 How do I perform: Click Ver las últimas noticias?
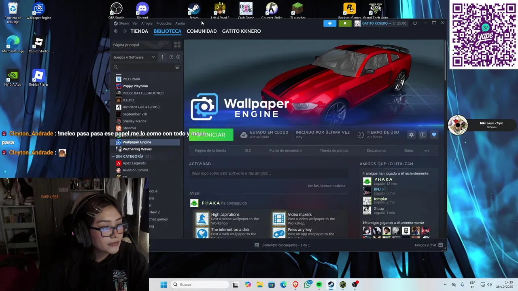[326, 186]
